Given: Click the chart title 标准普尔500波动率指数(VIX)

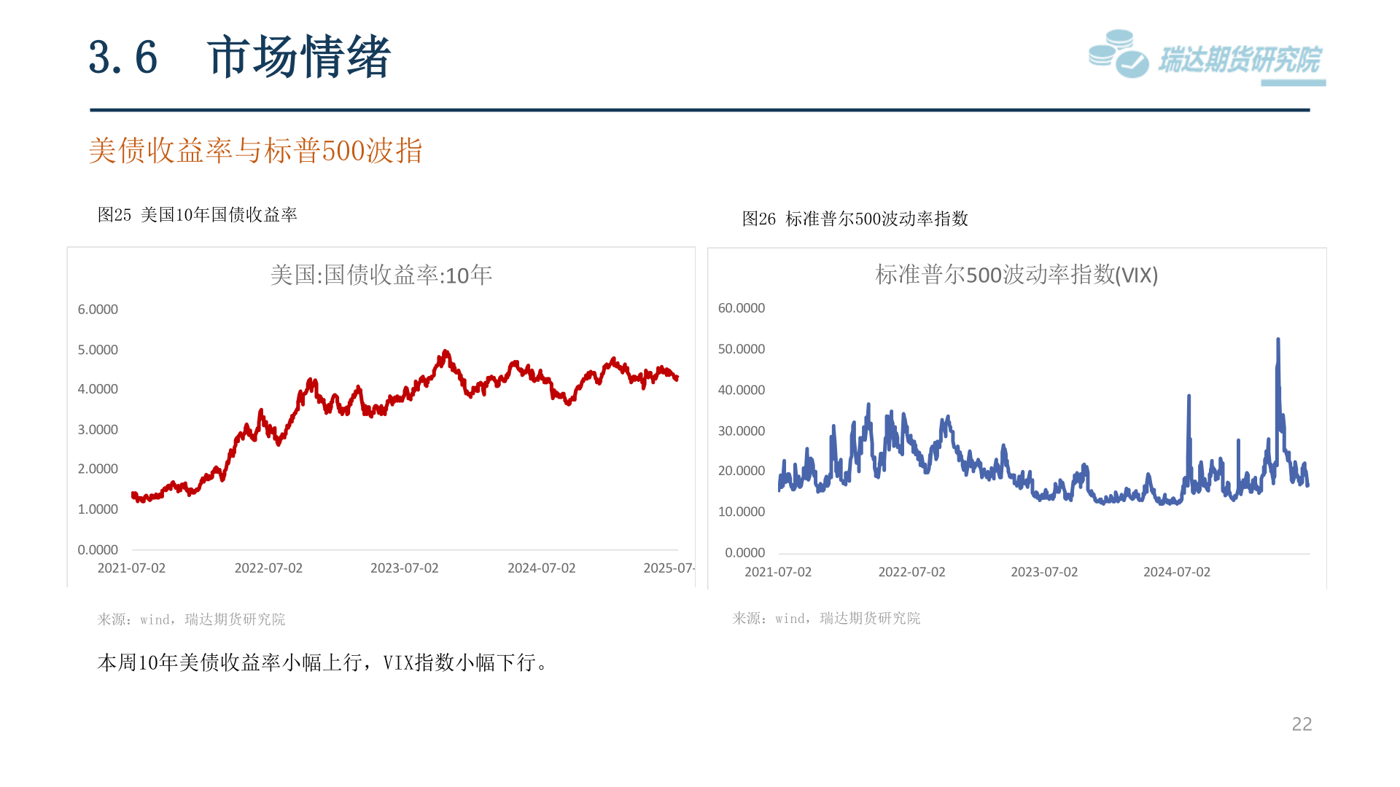Looking at the screenshot, I should pyautogui.click(x=1016, y=275).
